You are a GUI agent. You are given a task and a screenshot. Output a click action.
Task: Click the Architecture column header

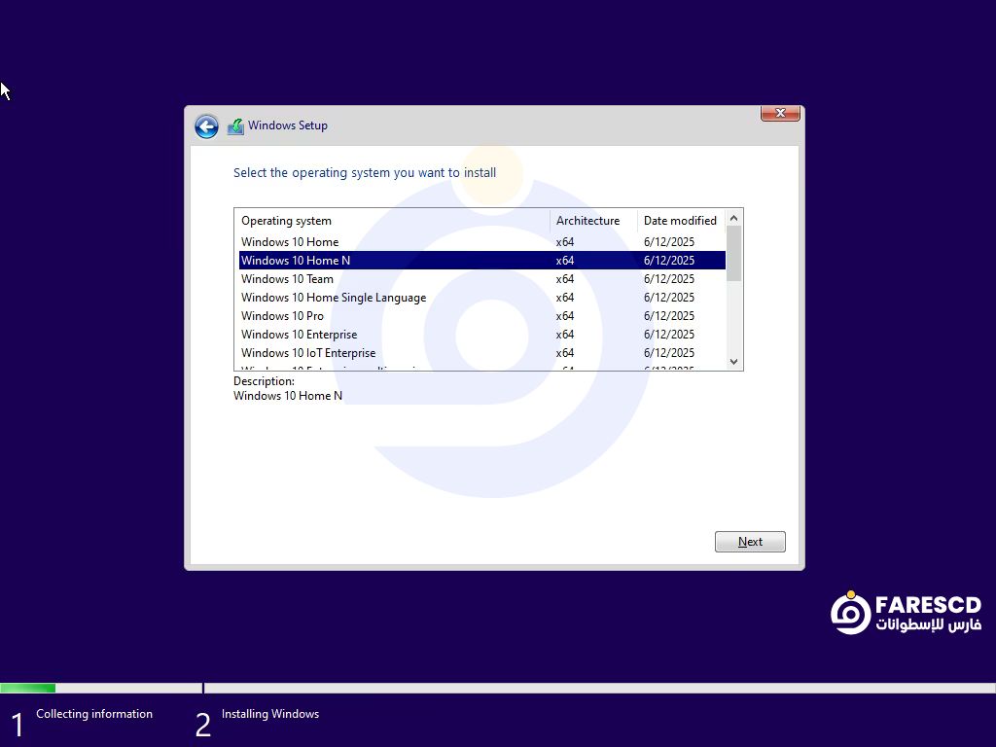point(593,221)
